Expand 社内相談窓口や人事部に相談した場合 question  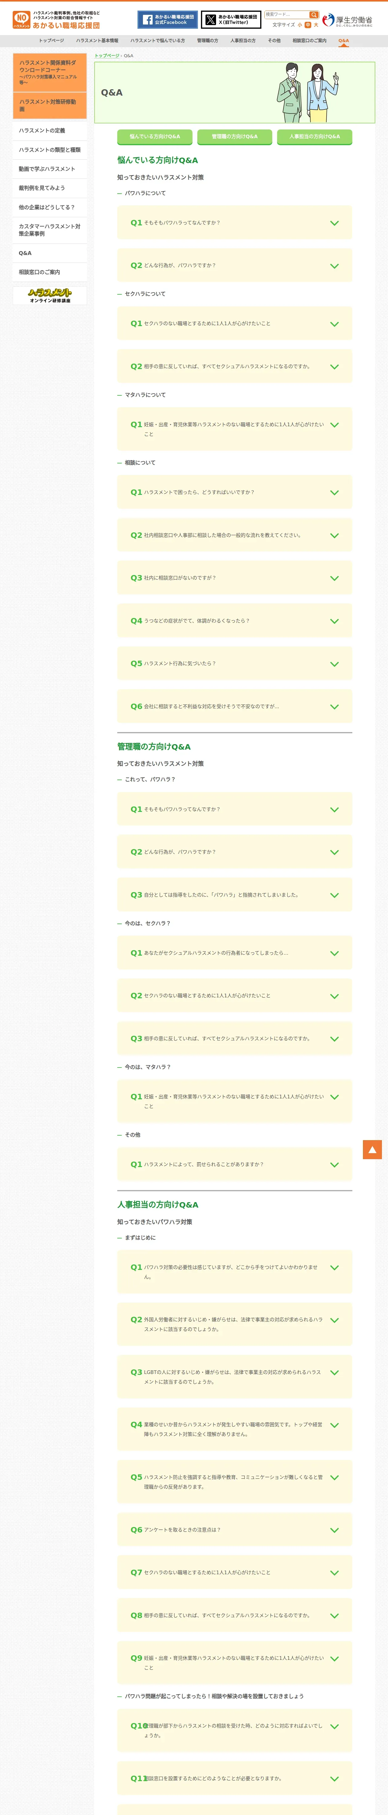pos(234,535)
